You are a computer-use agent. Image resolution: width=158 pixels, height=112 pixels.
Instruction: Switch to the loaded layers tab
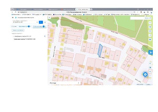tap(23, 26)
